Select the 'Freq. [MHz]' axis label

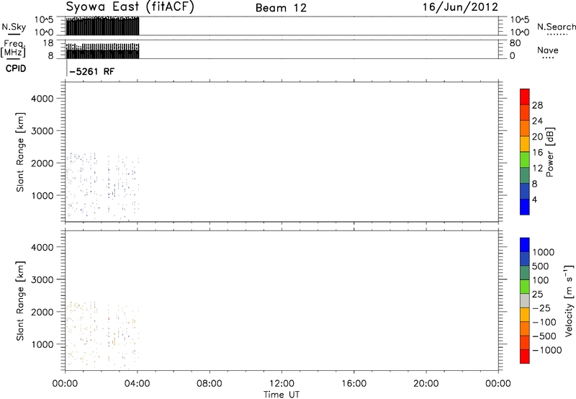click(13, 48)
